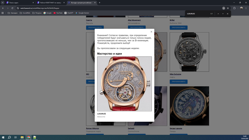
Task: Close the find-in-page bar
Action: tap(228, 14)
